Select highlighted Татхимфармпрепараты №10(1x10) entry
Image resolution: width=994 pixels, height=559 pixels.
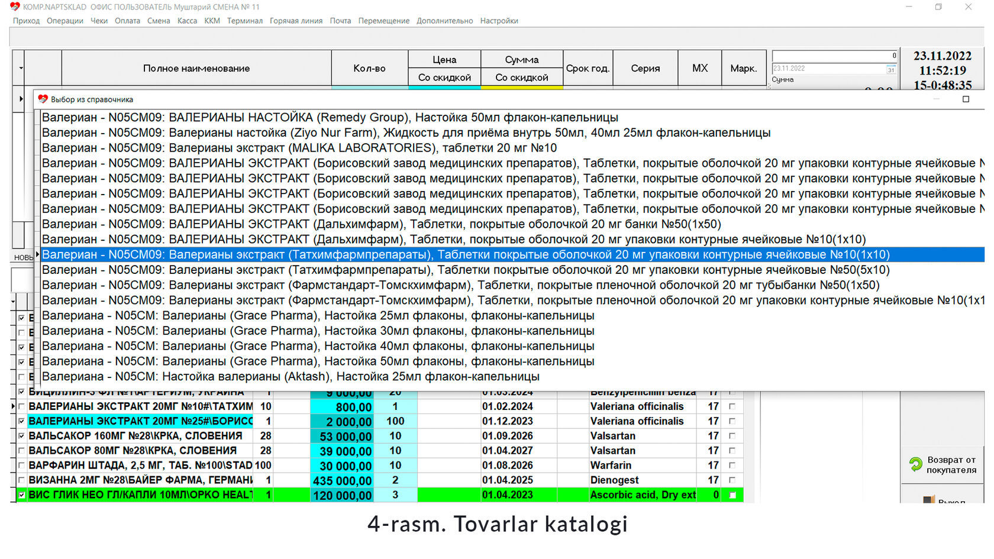(x=512, y=254)
